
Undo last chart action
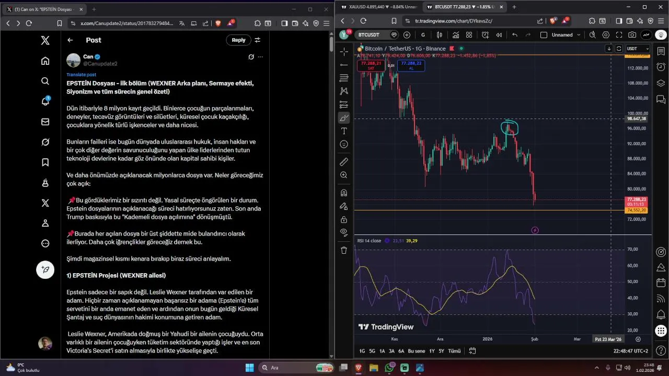pos(515,35)
